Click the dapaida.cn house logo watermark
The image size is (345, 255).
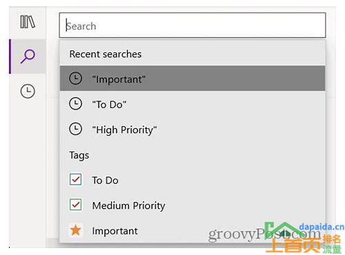(x=282, y=231)
